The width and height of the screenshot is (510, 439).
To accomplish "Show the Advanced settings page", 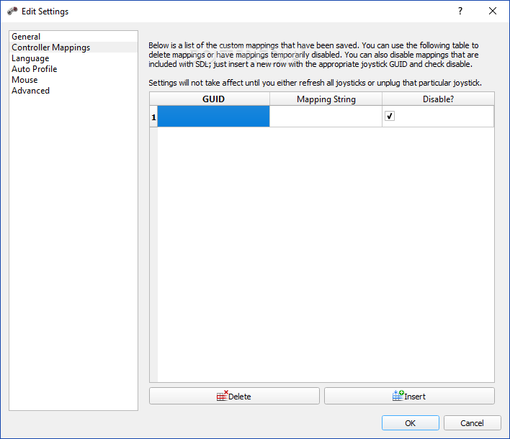I will [73, 91].
